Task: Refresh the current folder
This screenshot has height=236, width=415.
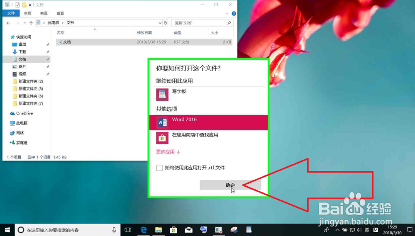Action: [166, 23]
